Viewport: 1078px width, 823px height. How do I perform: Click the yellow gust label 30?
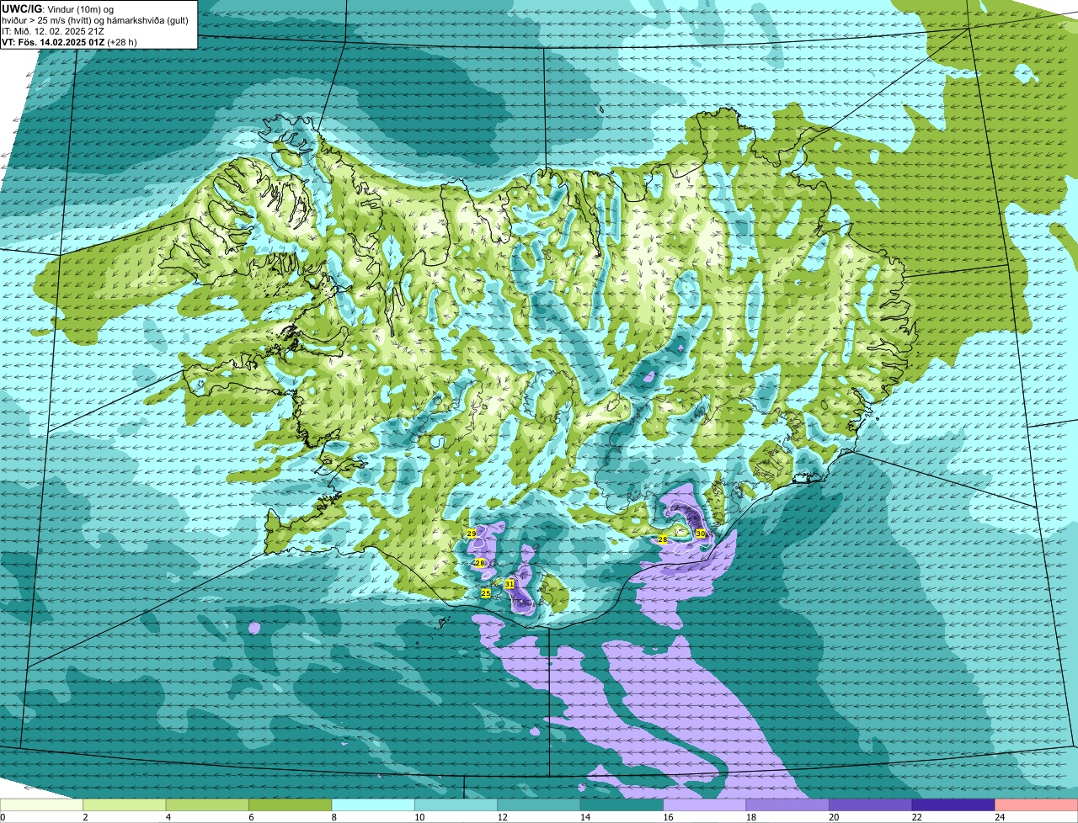tap(701, 534)
